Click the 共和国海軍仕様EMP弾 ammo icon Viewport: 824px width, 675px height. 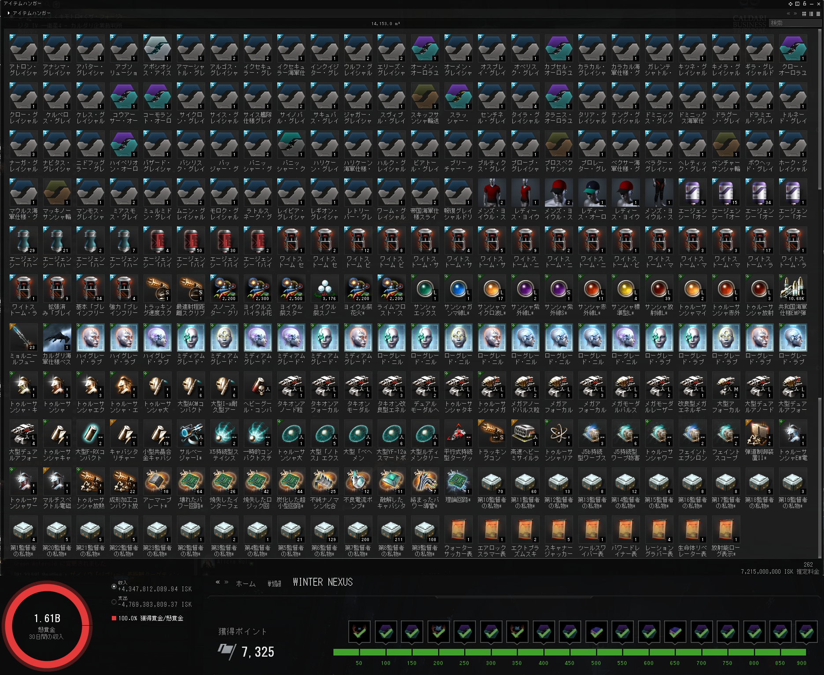793,289
